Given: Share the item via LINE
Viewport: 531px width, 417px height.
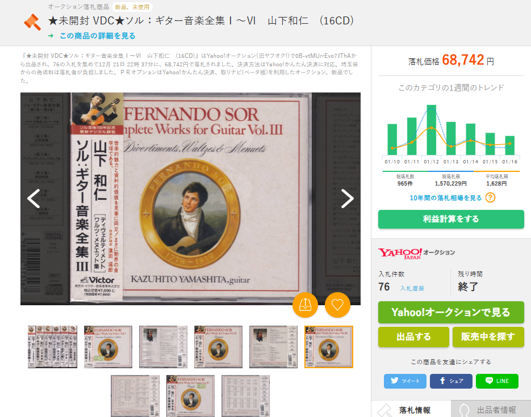Looking at the screenshot, I should coord(497,381).
